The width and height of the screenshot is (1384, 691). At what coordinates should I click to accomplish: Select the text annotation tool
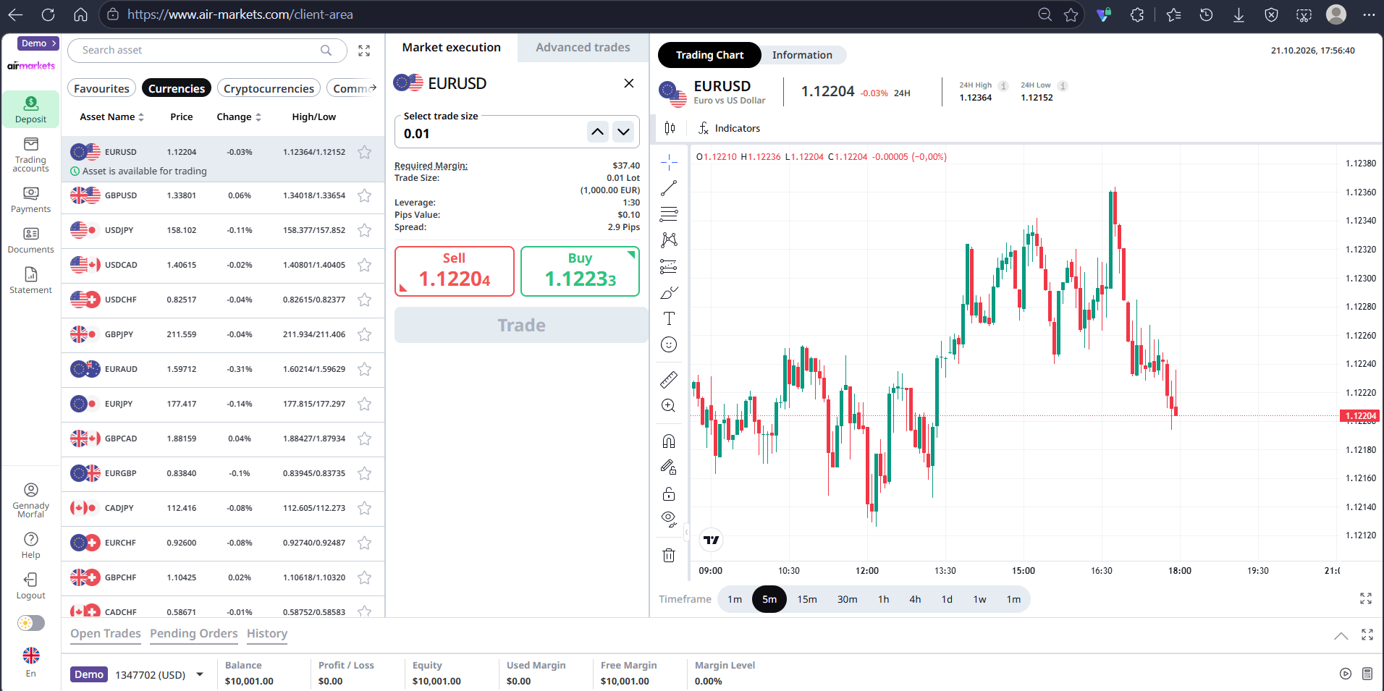pos(669,318)
